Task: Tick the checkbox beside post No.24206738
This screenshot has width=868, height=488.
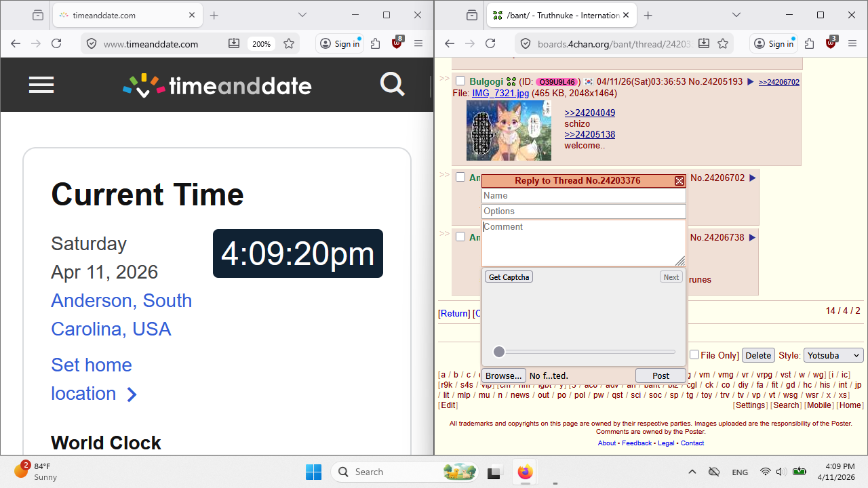Action: point(460,237)
